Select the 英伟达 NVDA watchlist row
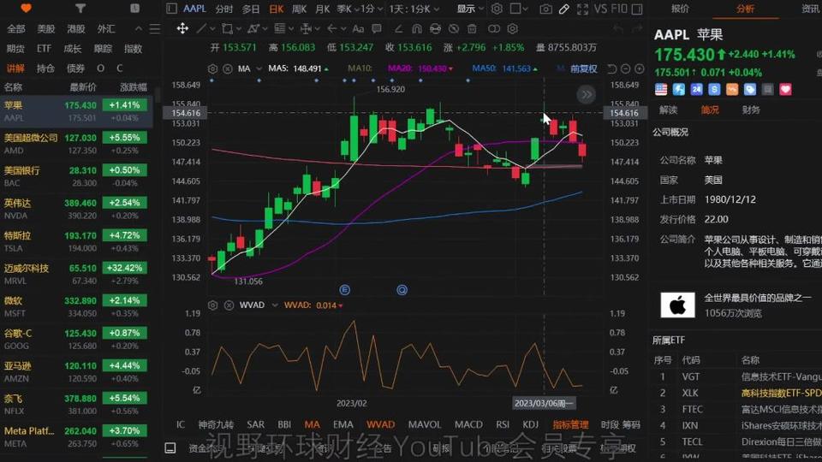Screen dimensions: 822x462 [76, 209]
